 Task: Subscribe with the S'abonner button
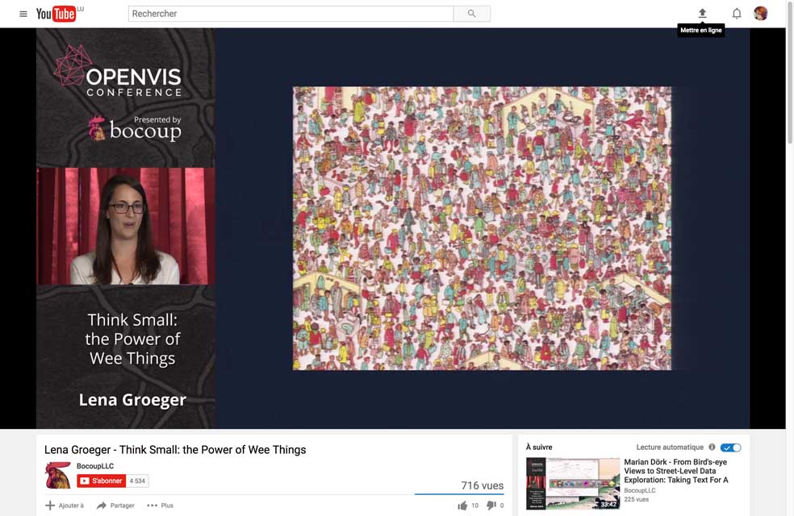101,481
